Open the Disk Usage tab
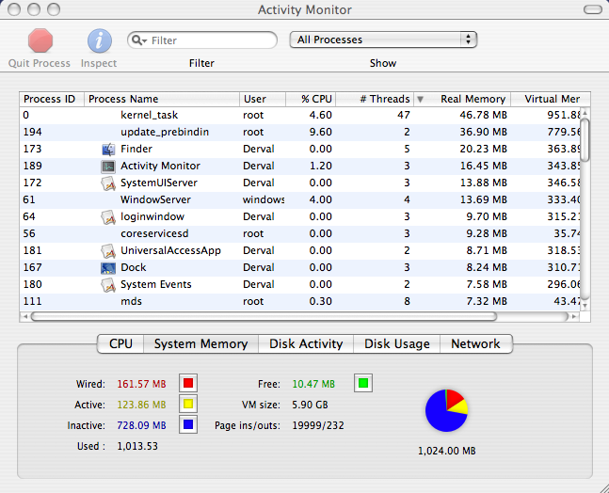This screenshot has width=609, height=493. [397, 344]
